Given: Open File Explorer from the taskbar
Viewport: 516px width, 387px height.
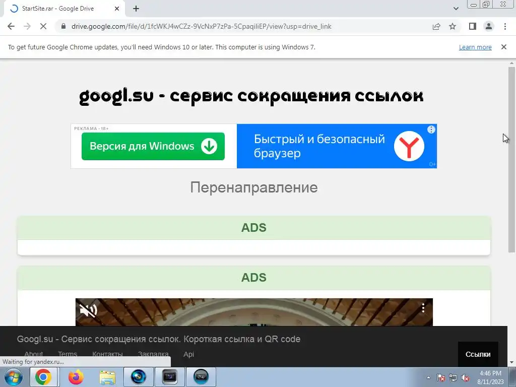Looking at the screenshot, I should click(x=107, y=377).
